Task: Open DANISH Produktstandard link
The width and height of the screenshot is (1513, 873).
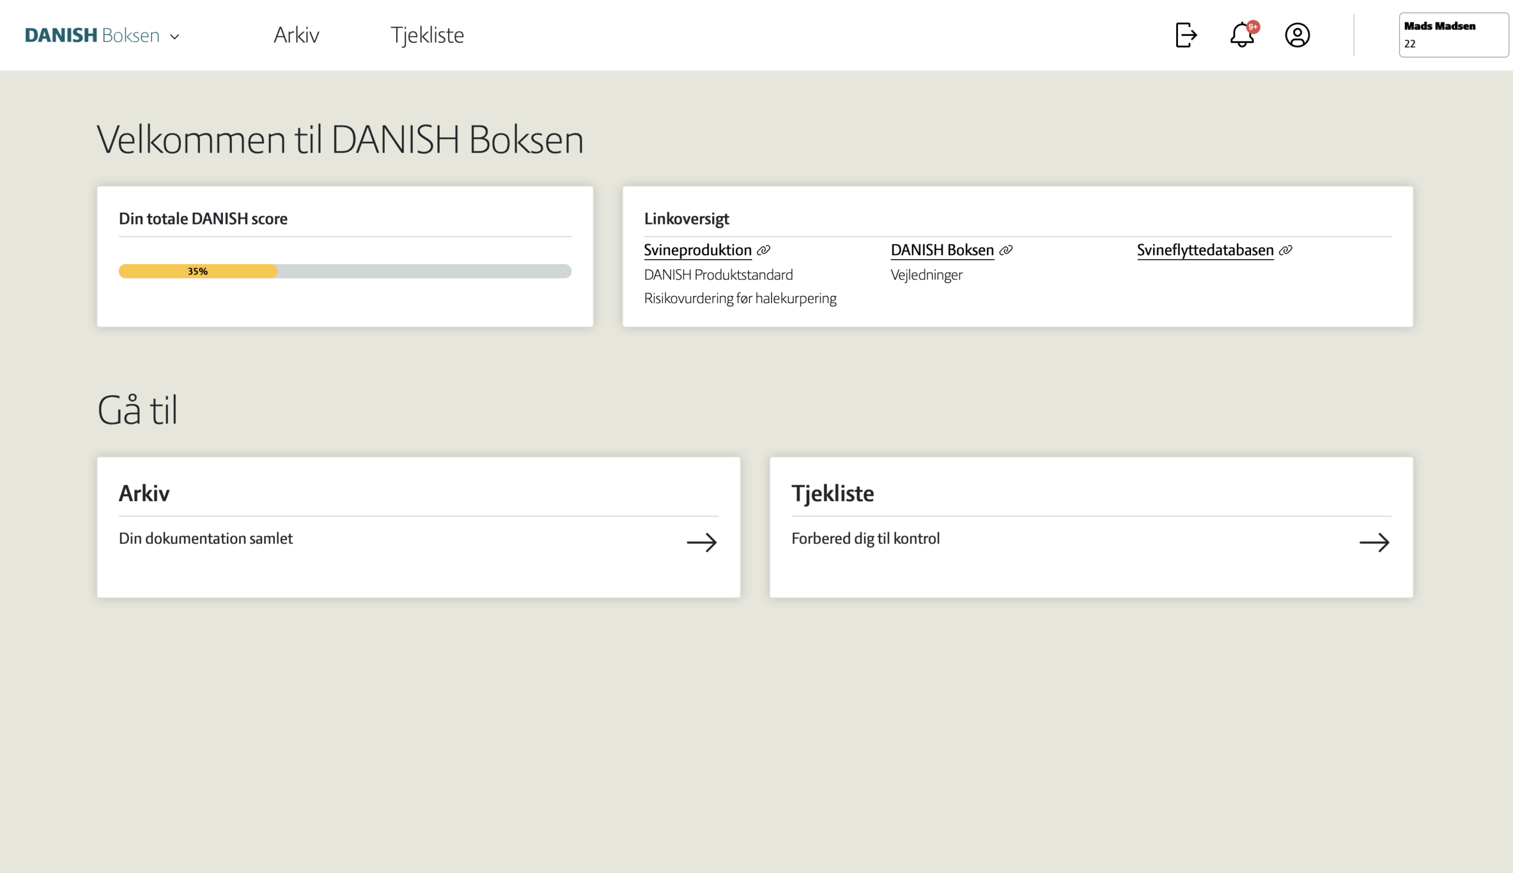Action: point(718,275)
